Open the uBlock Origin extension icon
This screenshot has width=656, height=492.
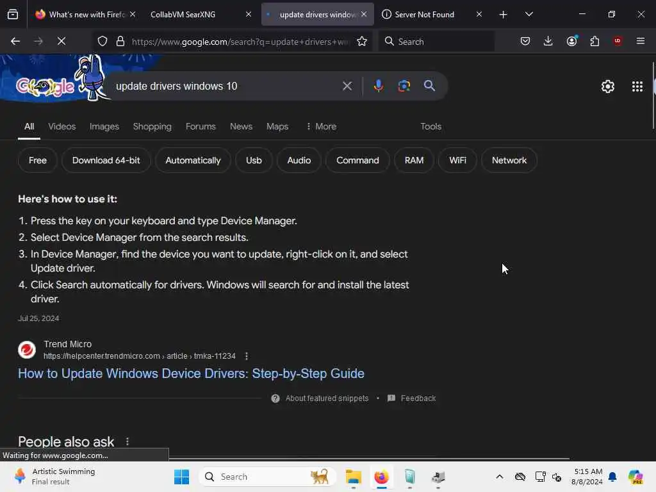click(x=618, y=41)
